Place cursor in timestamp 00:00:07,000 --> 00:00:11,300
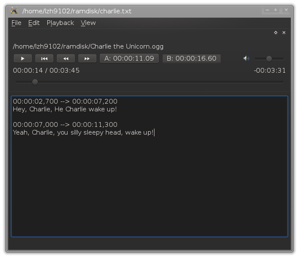The image size is (299, 258). coord(65,125)
